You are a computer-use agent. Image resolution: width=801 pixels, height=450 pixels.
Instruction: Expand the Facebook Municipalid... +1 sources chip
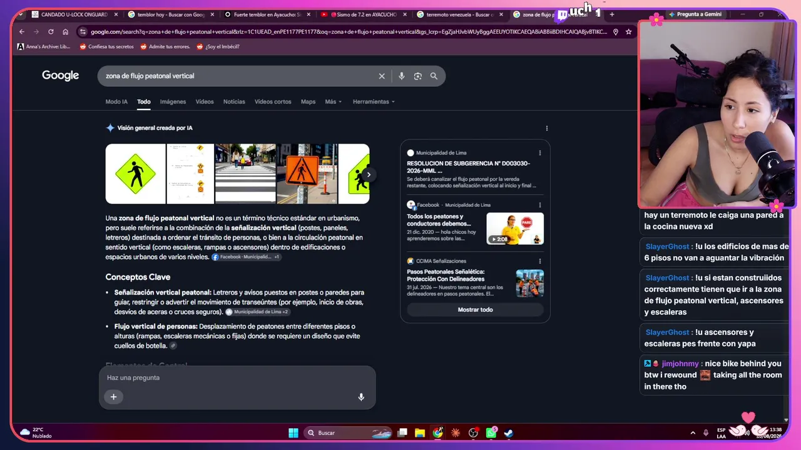coord(246,257)
